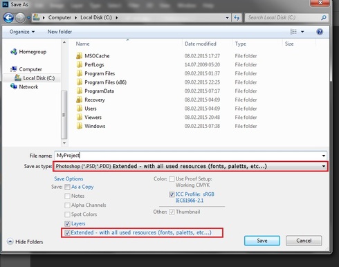Sort by the Type column header
Screen dimensions: 339x267
click(x=240, y=44)
